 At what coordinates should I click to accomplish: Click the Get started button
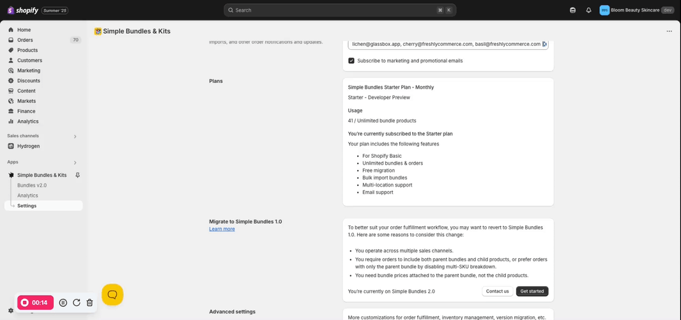point(532,291)
